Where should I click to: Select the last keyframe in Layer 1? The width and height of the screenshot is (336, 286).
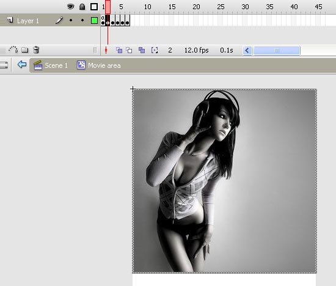coord(128,21)
